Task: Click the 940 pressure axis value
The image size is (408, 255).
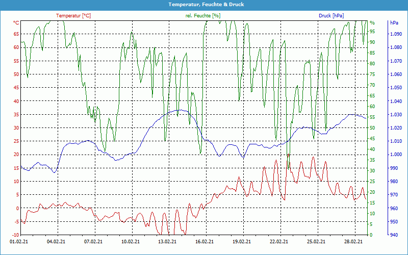Action: pos(394,235)
